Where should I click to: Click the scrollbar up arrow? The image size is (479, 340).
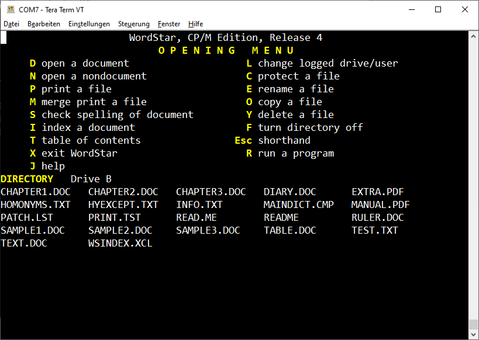tap(474, 36)
